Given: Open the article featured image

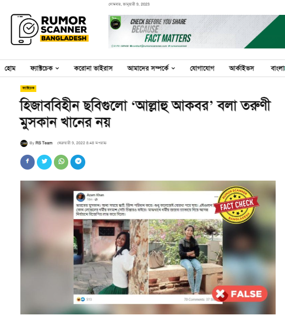Looking at the screenshot, I should pos(148,247).
